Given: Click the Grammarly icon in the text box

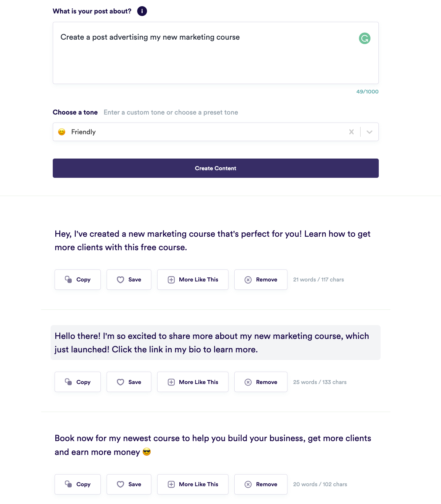Looking at the screenshot, I should click(x=365, y=38).
